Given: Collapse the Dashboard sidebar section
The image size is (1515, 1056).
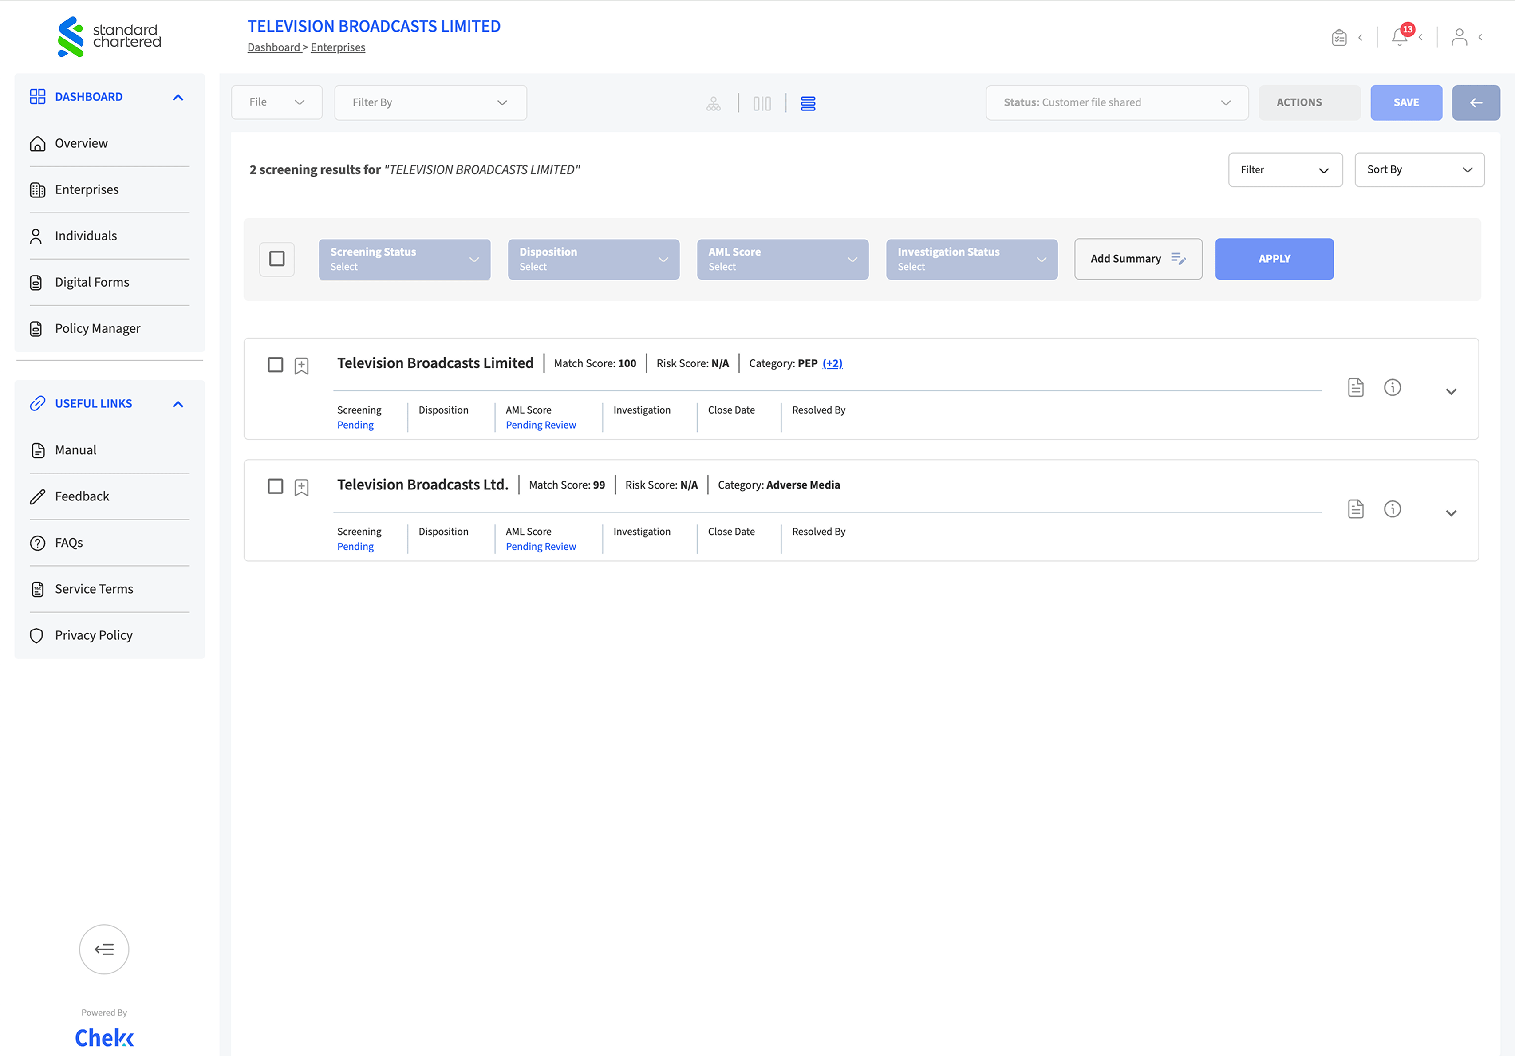Looking at the screenshot, I should point(178,97).
